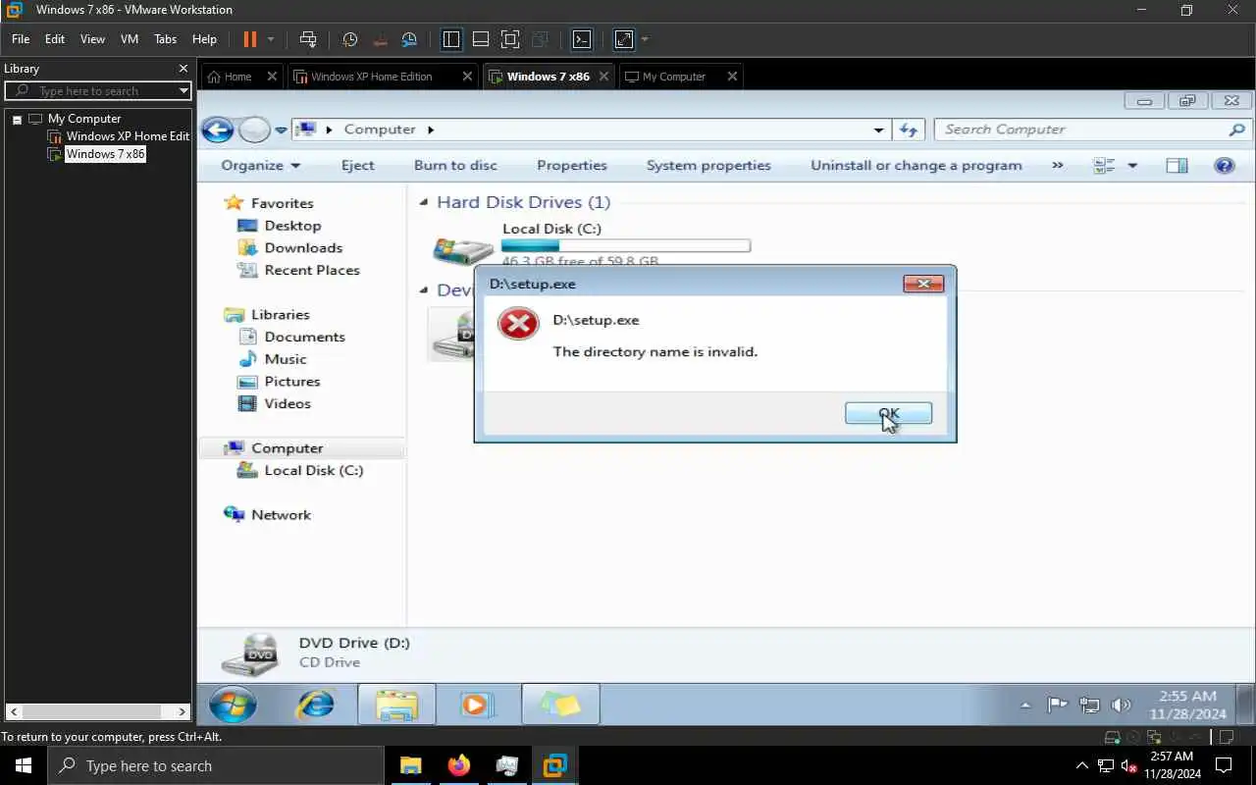Toggle the preview pane icon
1256x785 pixels.
click(1177, 166)
